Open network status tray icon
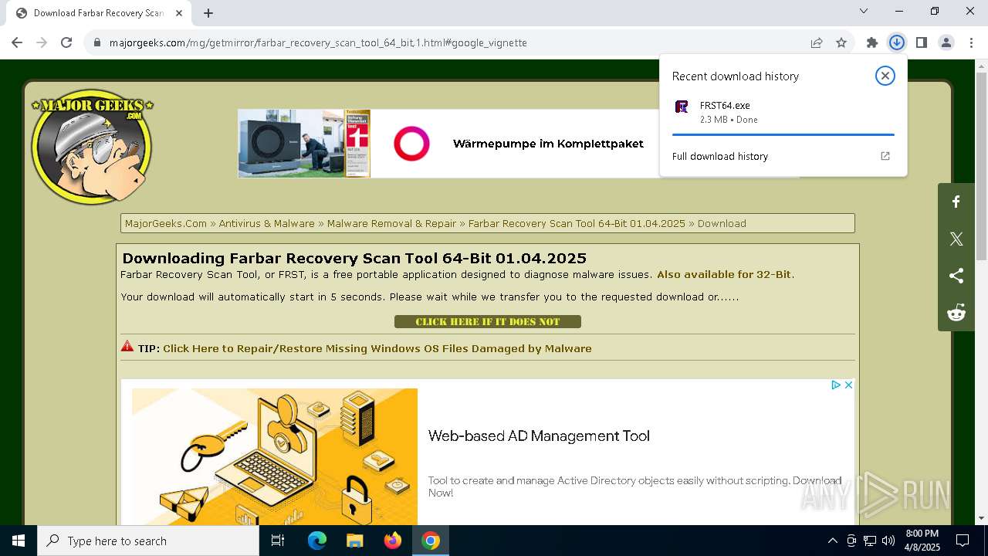988x556 pixels. point(870,541)
